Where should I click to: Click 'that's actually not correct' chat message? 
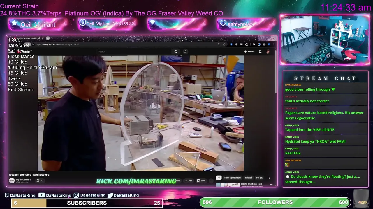tap(307, 101)
